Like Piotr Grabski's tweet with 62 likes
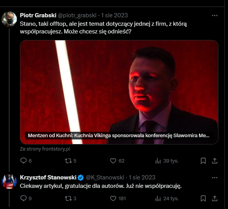 click(117, 161)
